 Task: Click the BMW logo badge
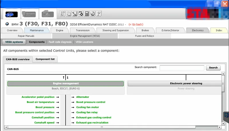7,24
